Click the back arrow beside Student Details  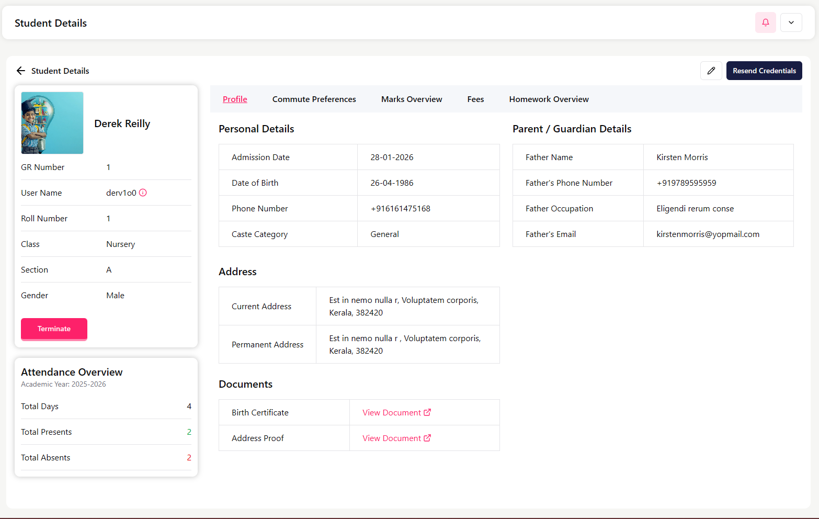pos(21,71)
